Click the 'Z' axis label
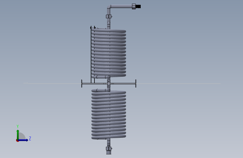This screenshot has height=158, width=243. (x=30, y=138)
